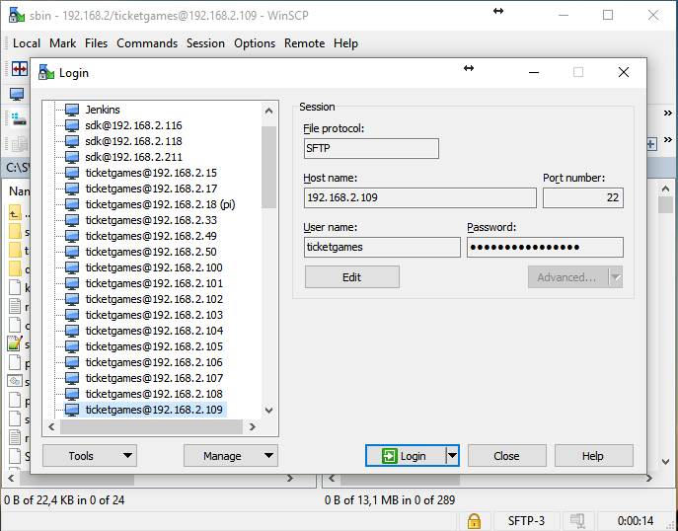Image resolution: width=678 pixels, height=531 pixels.
Task: Click the ticketgames@192.168.2.18 (pi) site icon
Action: [72, 204]
